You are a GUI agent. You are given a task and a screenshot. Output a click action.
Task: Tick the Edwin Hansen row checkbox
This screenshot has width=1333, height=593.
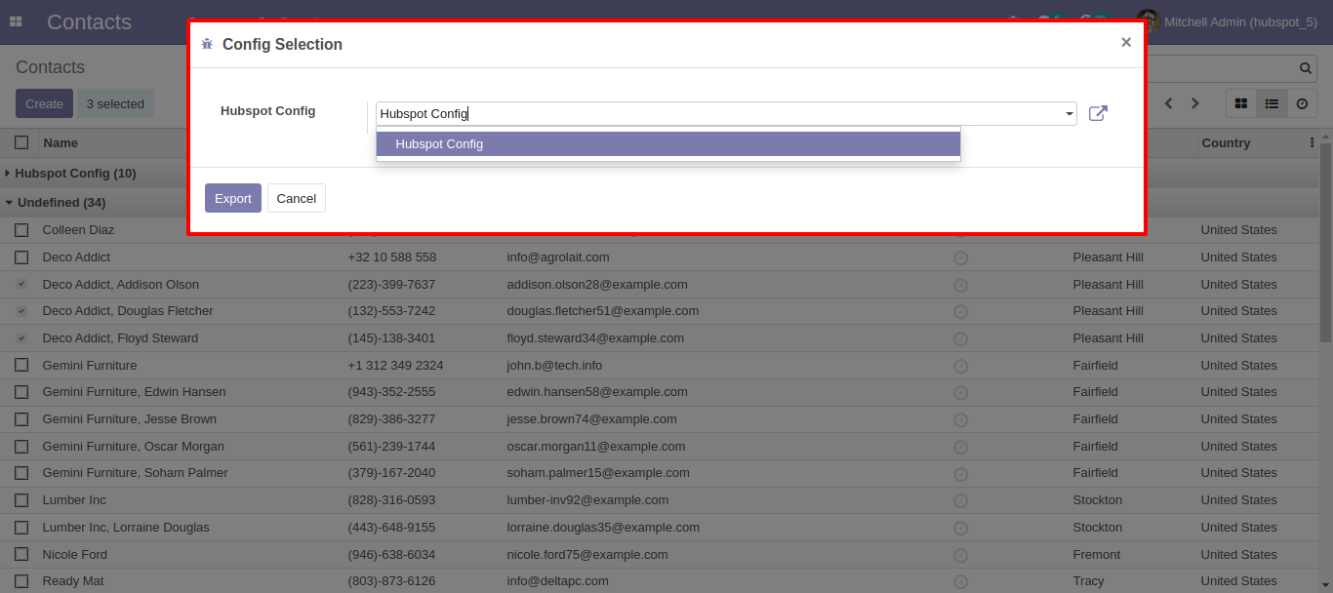[x=21, y=392]
